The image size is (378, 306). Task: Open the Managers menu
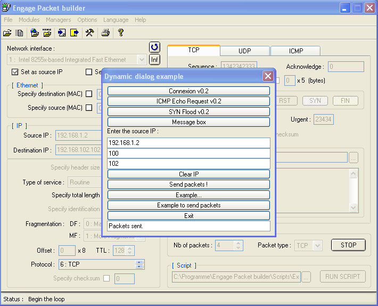click(x=59, y=20)
